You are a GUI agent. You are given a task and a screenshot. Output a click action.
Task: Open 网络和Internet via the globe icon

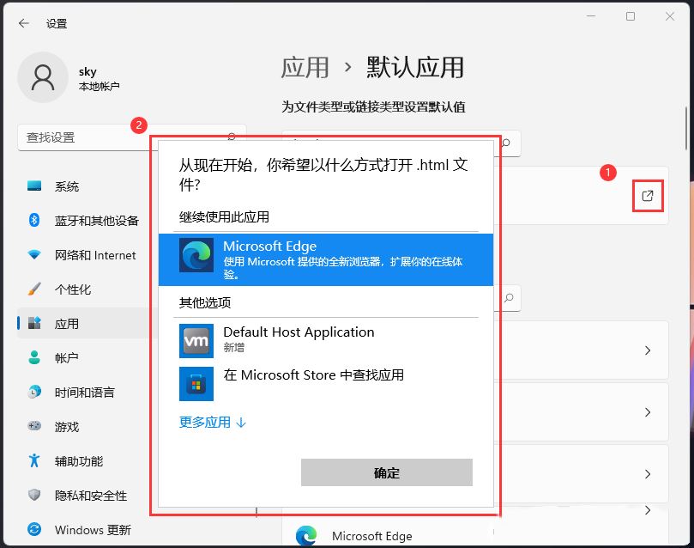point(32,255)
